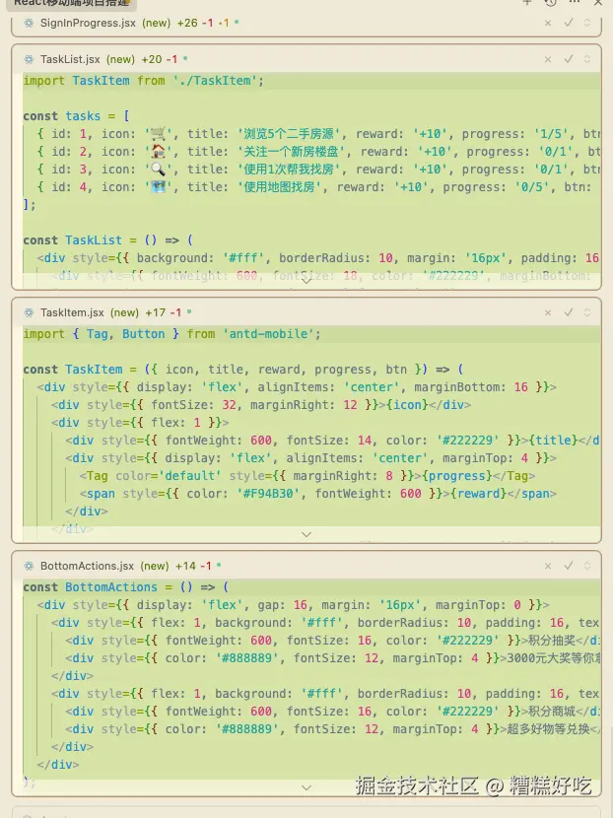Click the import Tag, Button from 'antd-mobile' line
The height and width of the screenshot is (818, 613).
(x=172, y=334)
